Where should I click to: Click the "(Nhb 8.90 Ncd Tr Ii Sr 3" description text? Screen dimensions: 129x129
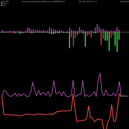click(88, 2)
